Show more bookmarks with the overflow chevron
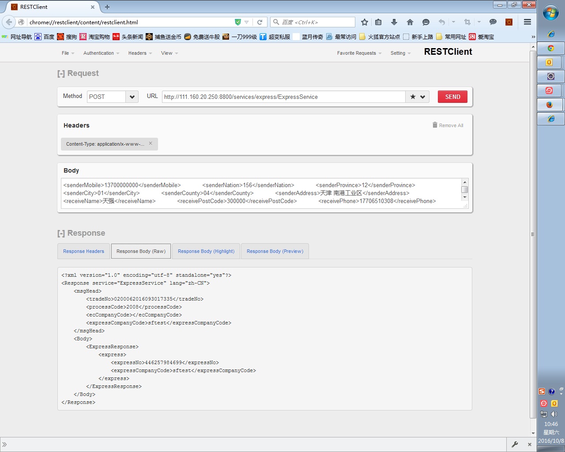Screen dimensions: 565x452 (533, 37)
